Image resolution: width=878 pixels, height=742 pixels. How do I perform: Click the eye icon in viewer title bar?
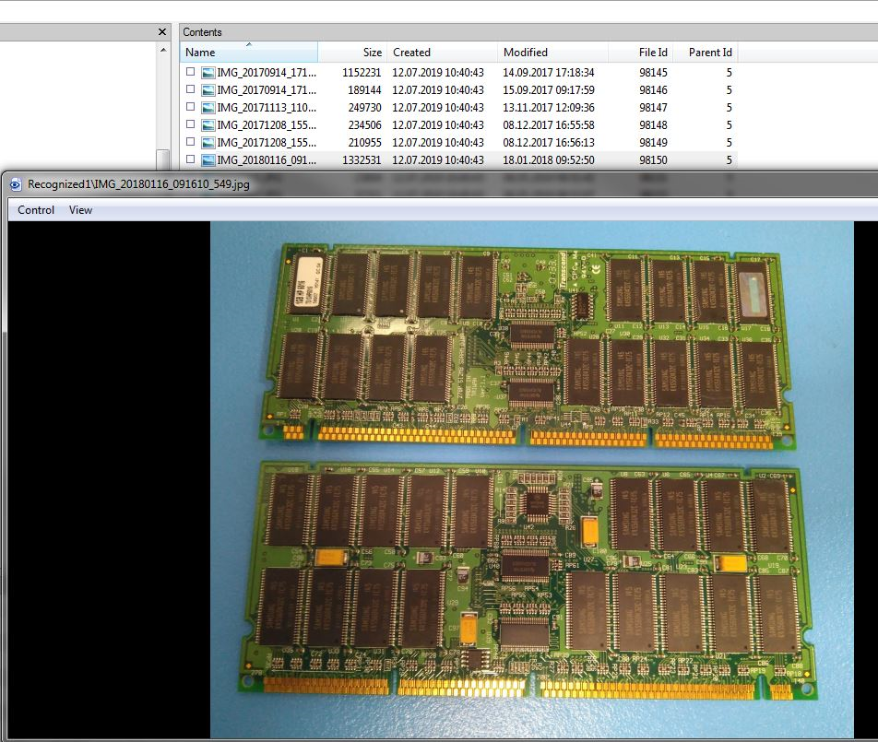coord(16,183)
